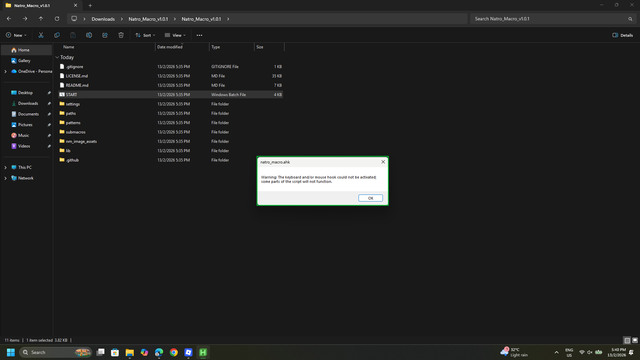Image resolution: width=640 pixels, height=360 pixels.
Task: Copy START using the Copy toolbar icon
Action: coord(57,35)
